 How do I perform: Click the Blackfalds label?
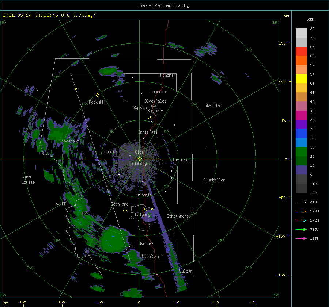(x=155, y=101)
